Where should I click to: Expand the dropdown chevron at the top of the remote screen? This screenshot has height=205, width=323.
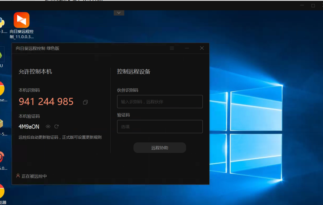click(x=119, y=13)
